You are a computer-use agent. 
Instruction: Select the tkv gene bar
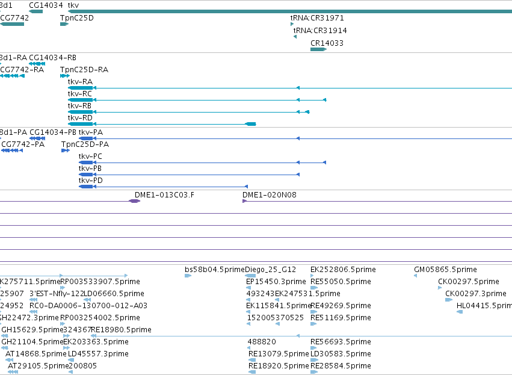click(x=290, y=11)
